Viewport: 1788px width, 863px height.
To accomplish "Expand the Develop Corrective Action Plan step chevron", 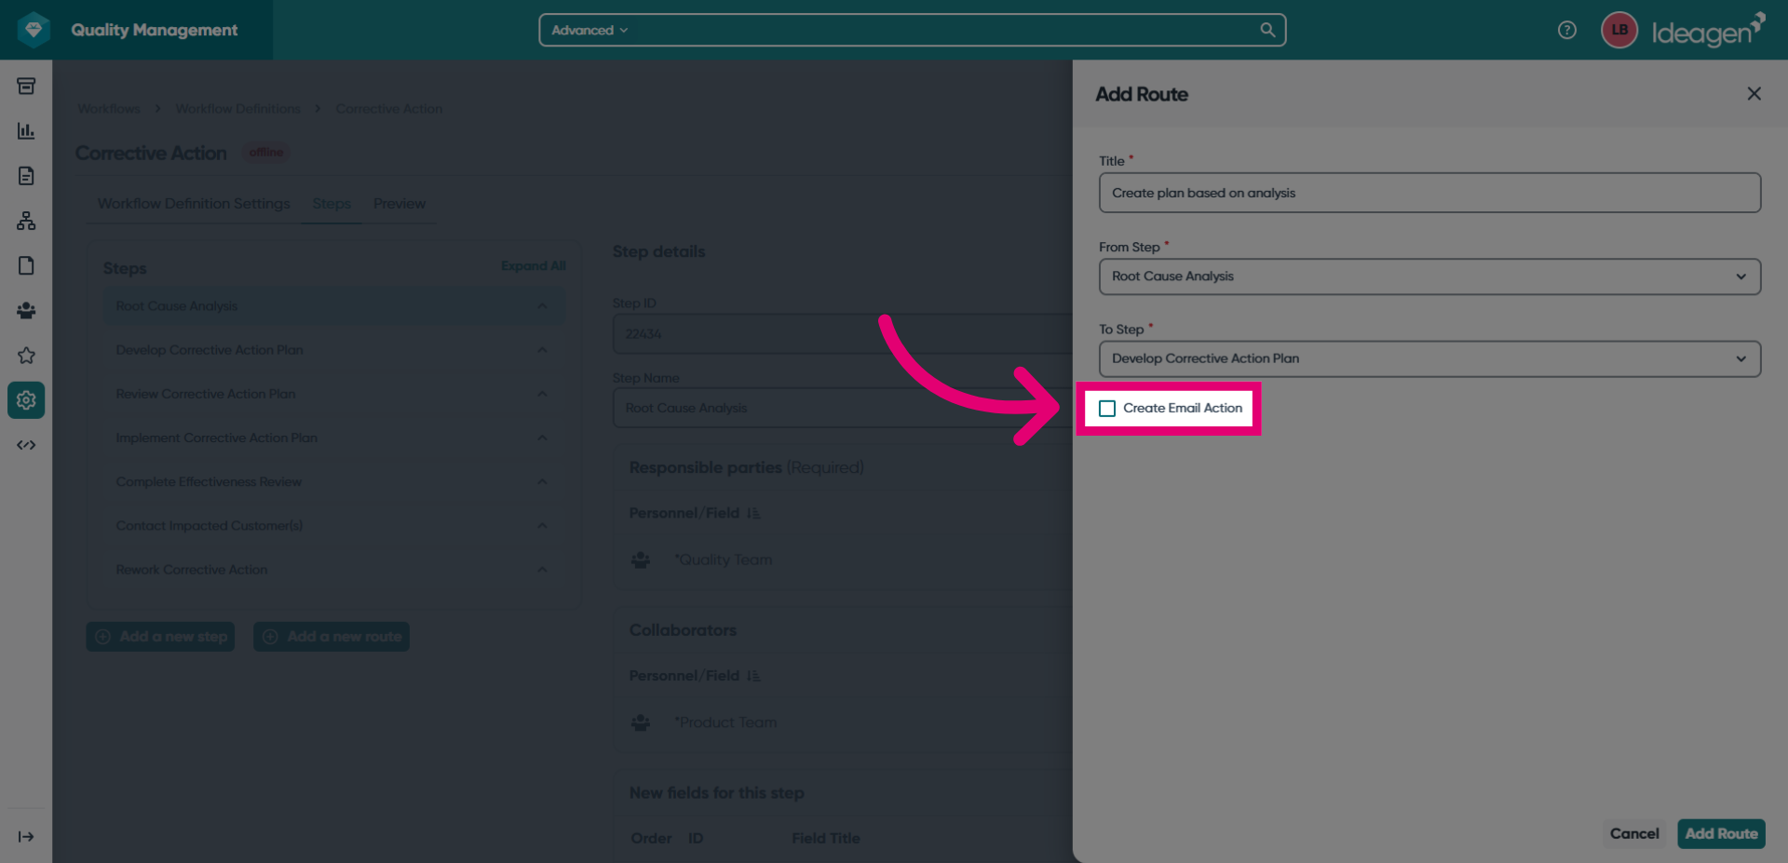I will 542,350.
